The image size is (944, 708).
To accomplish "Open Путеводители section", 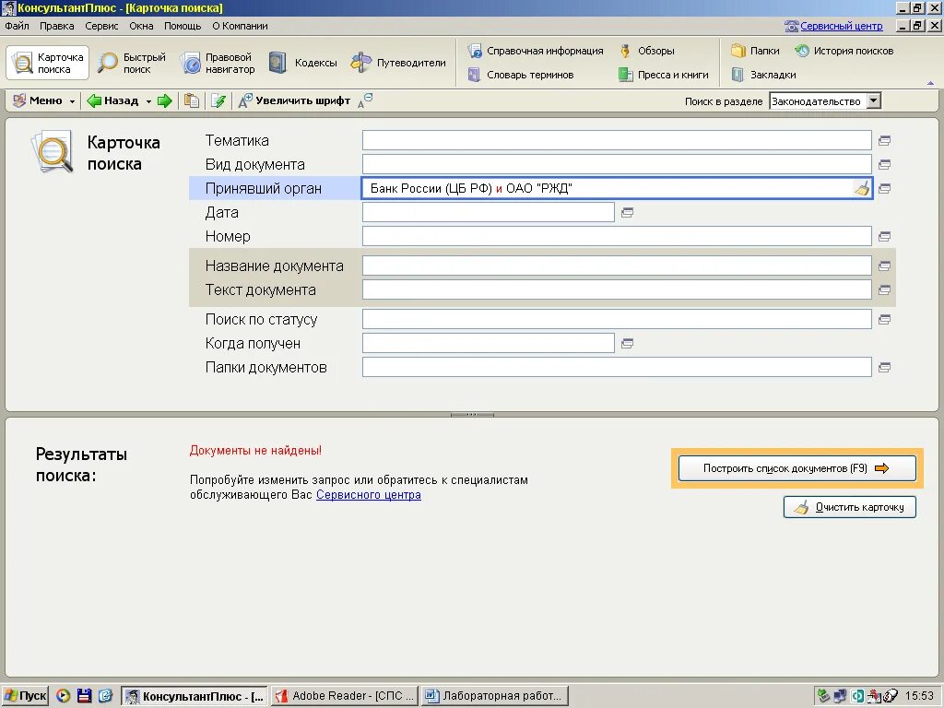I will click(x=398, y=63).
